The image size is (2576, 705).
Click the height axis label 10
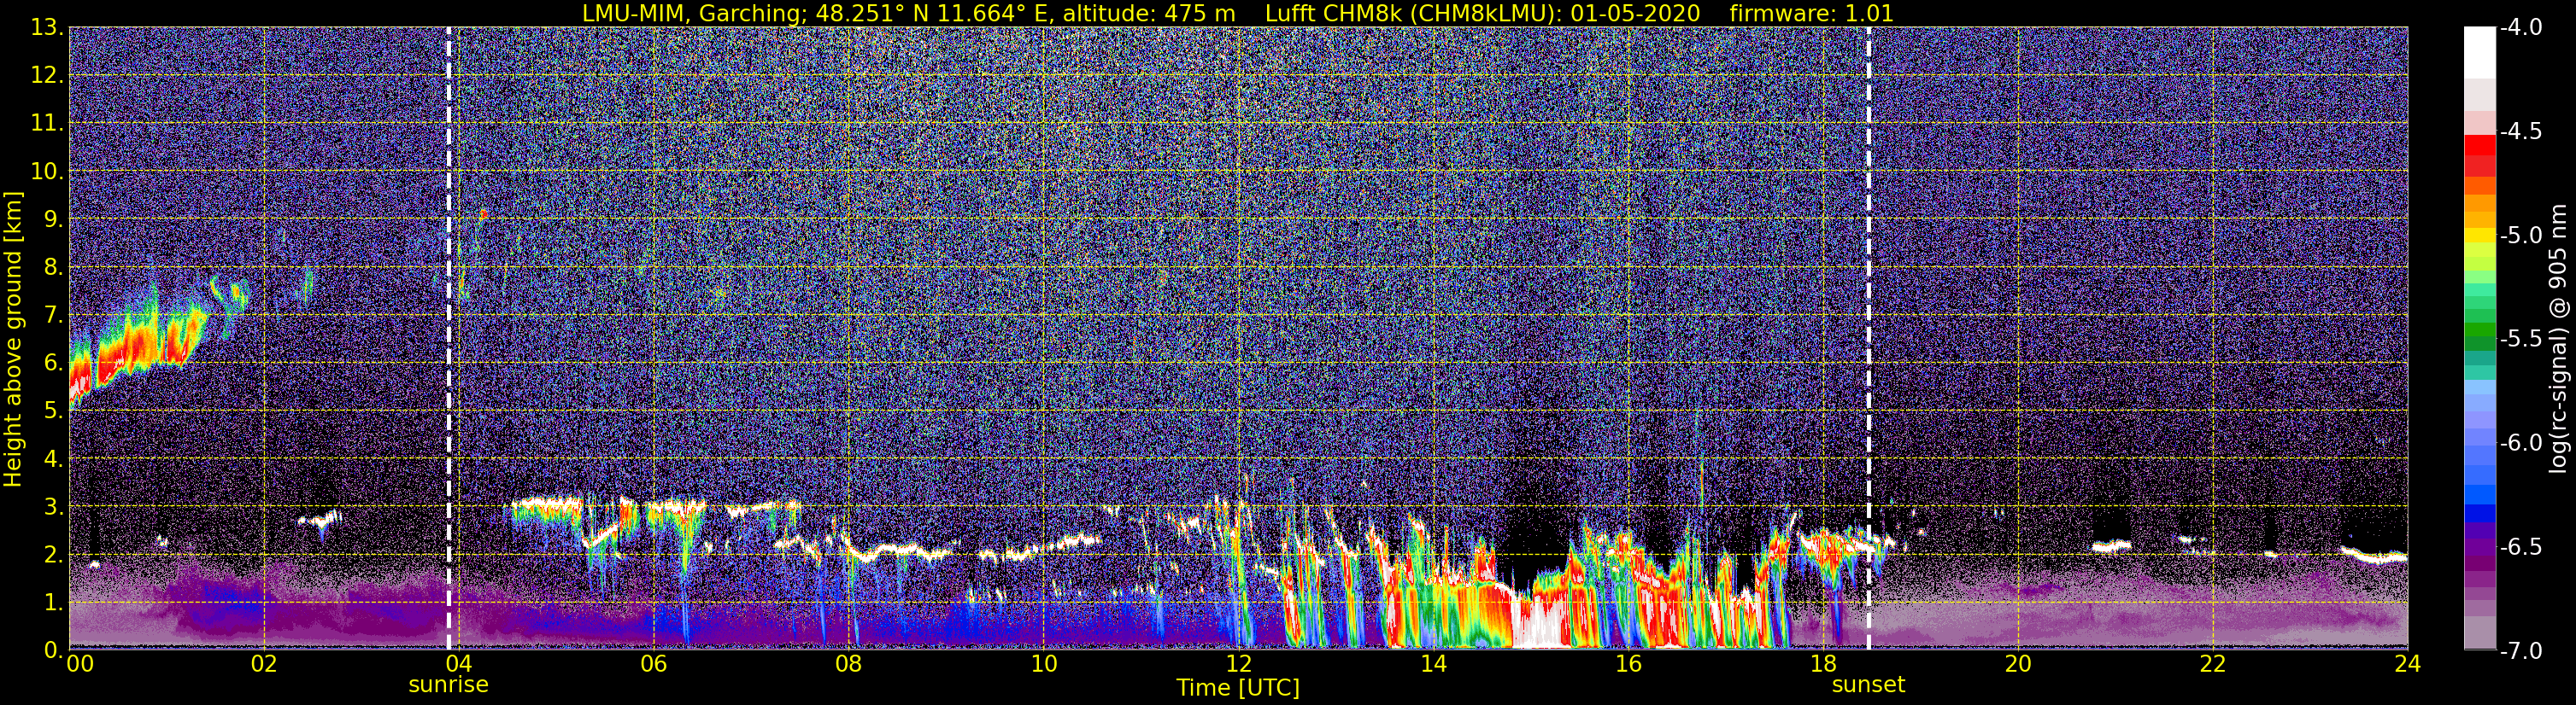46,172
